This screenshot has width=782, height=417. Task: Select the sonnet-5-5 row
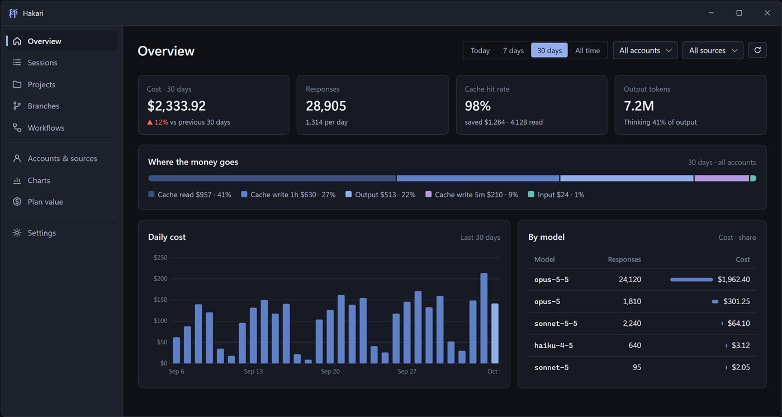point(642,323)
